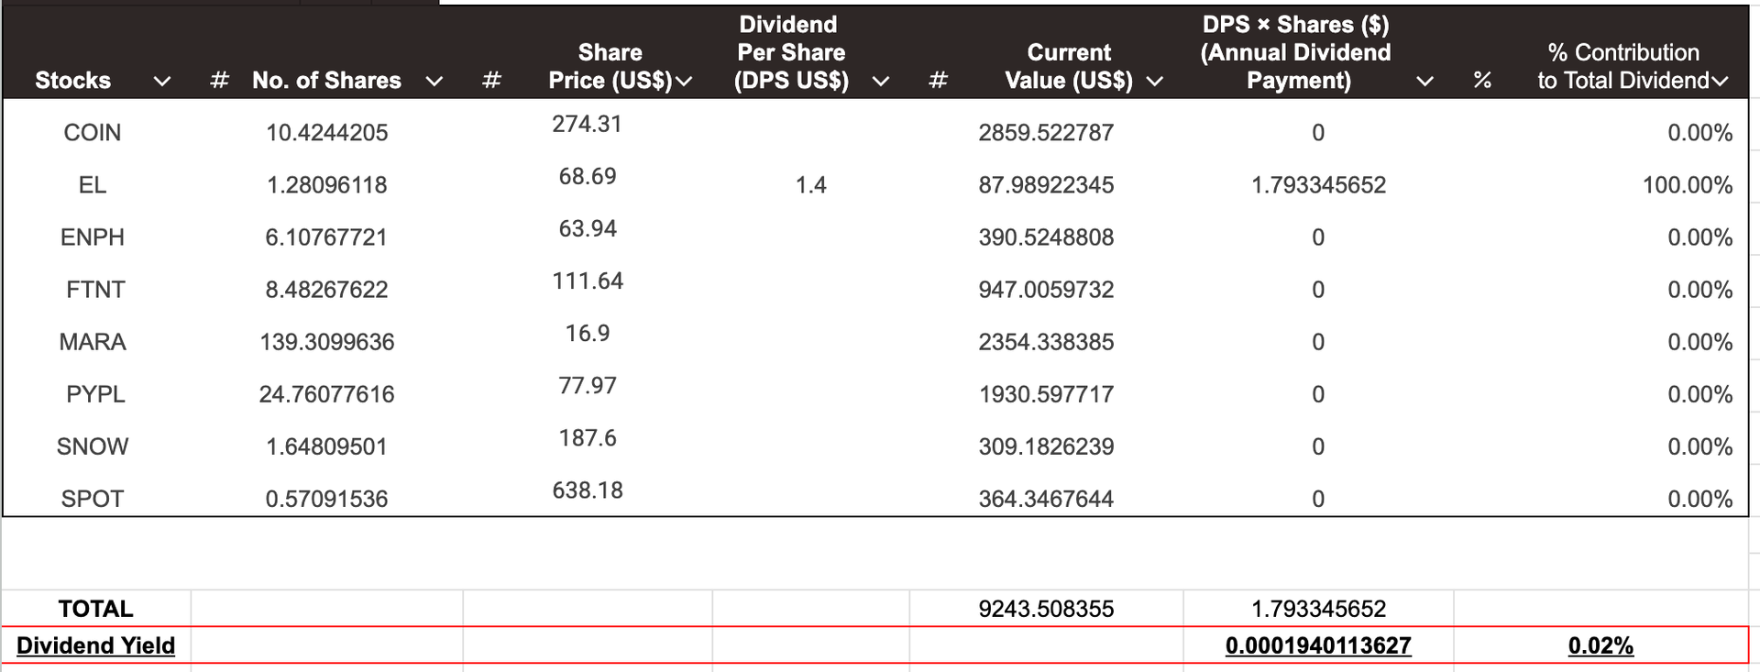
Task: Click ENPH shares value 6.10767721
Action: click(x=327, y=237)
